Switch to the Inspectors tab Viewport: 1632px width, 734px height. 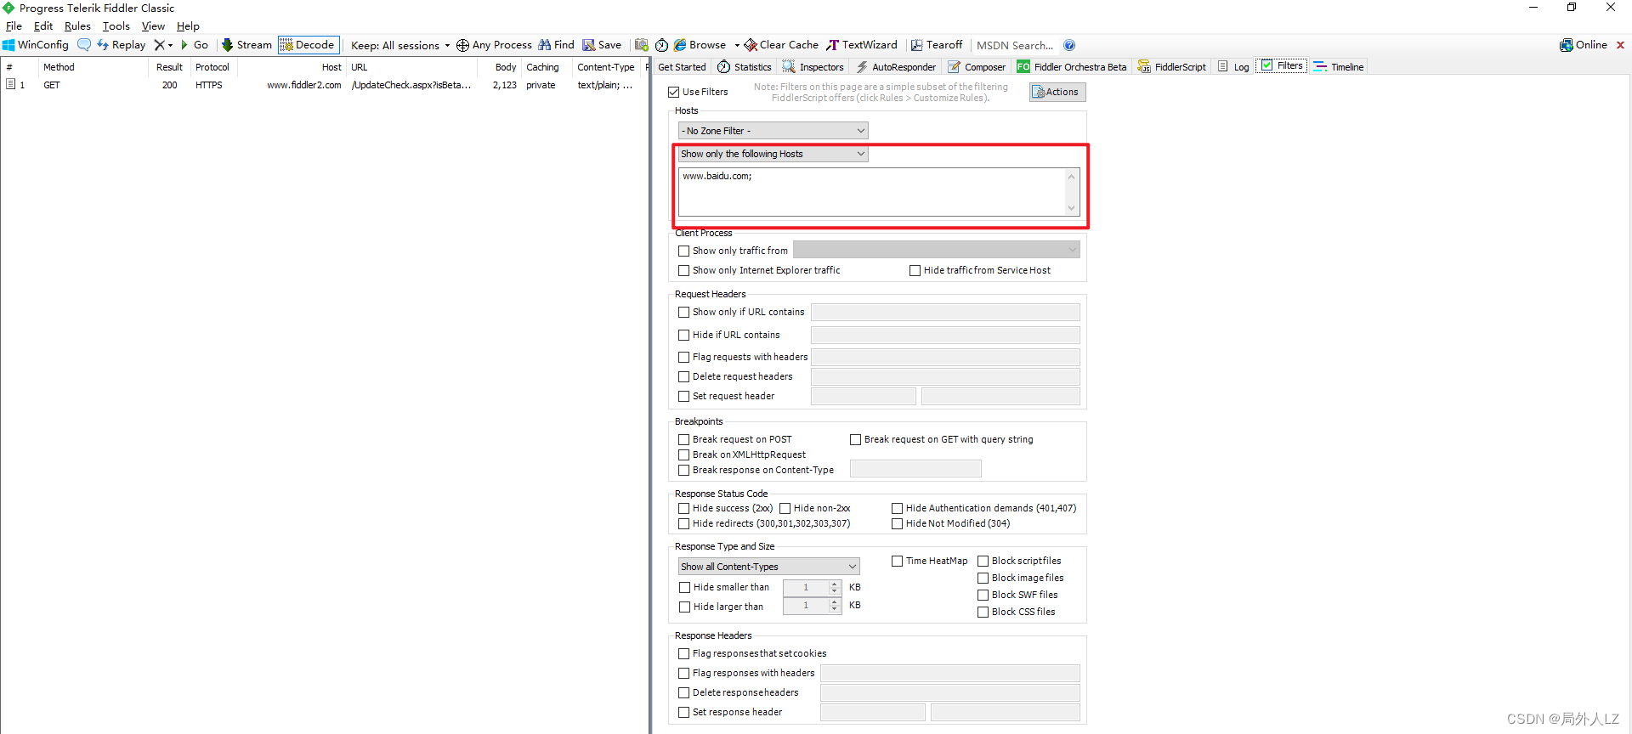[813, 67]
